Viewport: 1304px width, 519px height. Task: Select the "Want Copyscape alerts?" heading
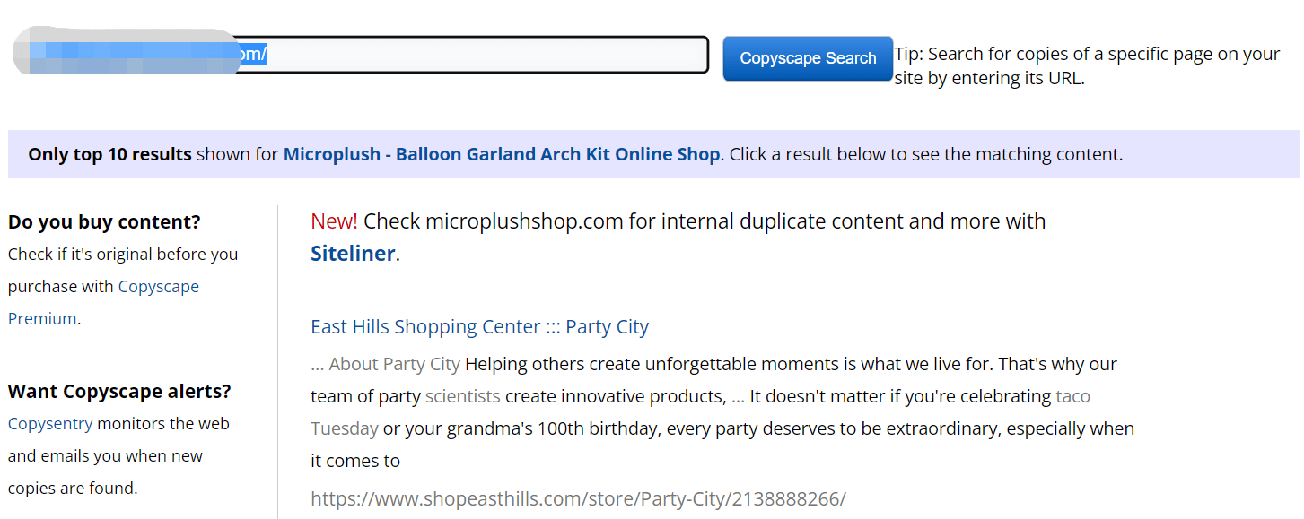tap(119, 392)
